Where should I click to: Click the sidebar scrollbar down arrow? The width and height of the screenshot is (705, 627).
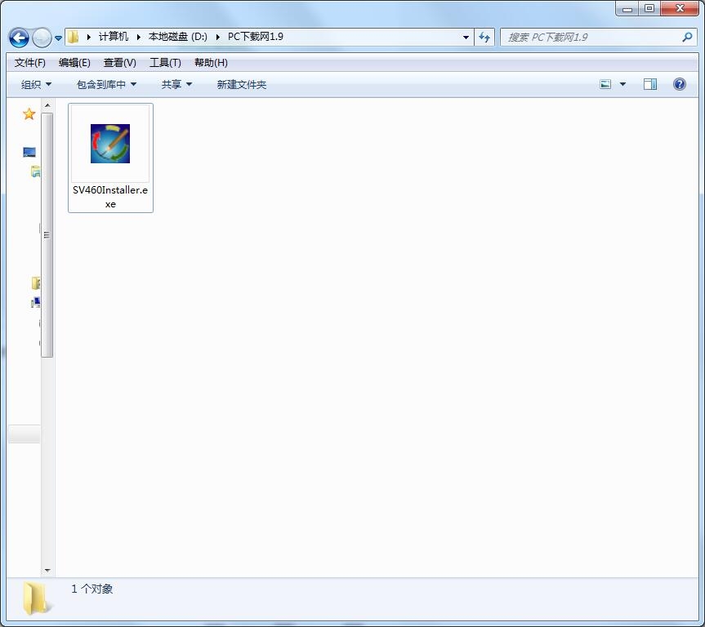(47, 571)
